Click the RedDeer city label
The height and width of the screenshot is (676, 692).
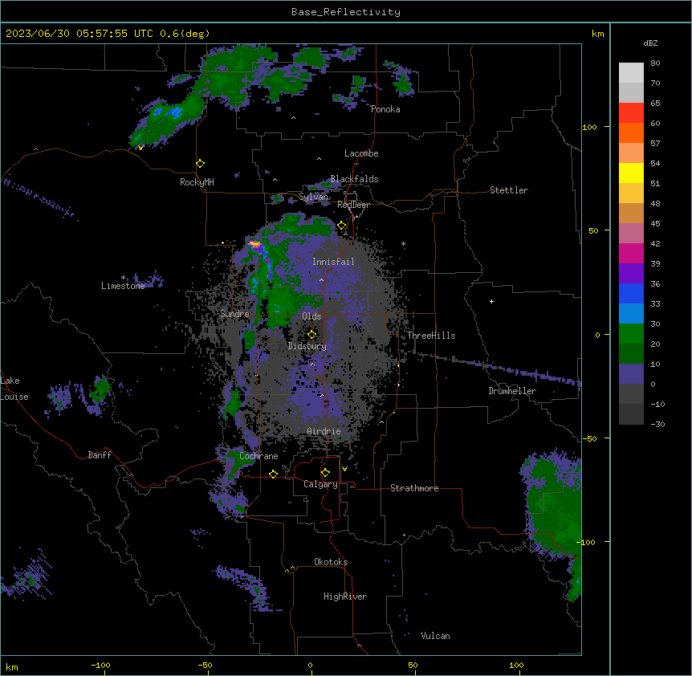[353, 205]
